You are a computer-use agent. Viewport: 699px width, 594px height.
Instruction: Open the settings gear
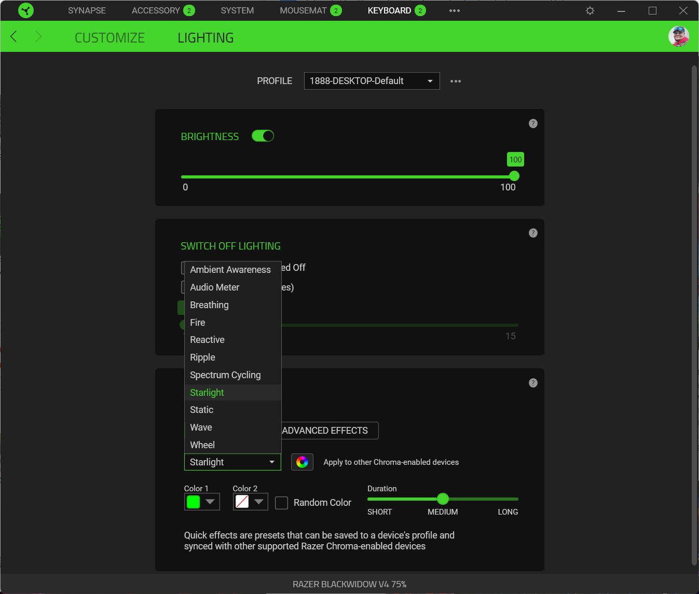590,10
